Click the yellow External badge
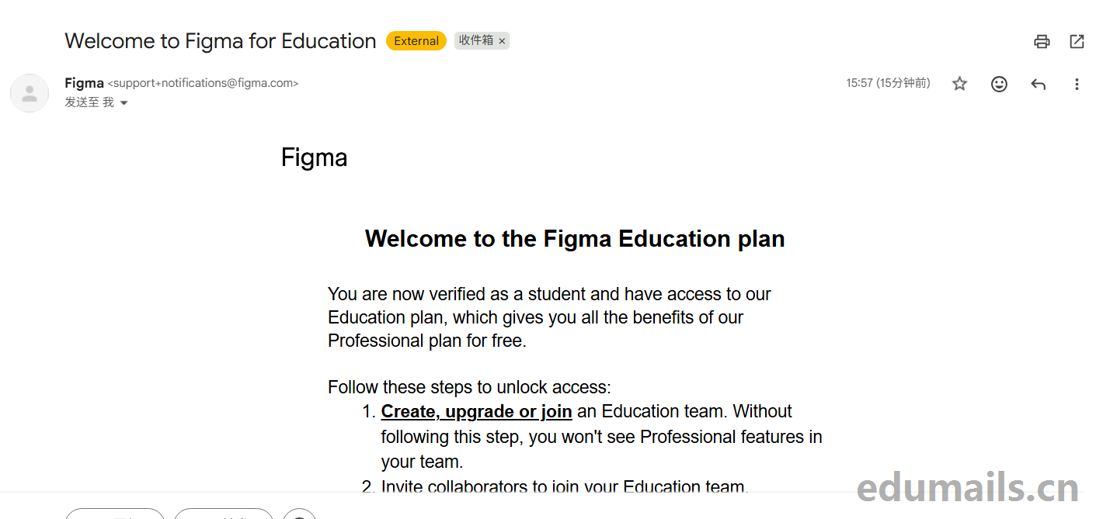Image resolution: width=1096 pixels, height=519 pixels. (x=416, y=41)
